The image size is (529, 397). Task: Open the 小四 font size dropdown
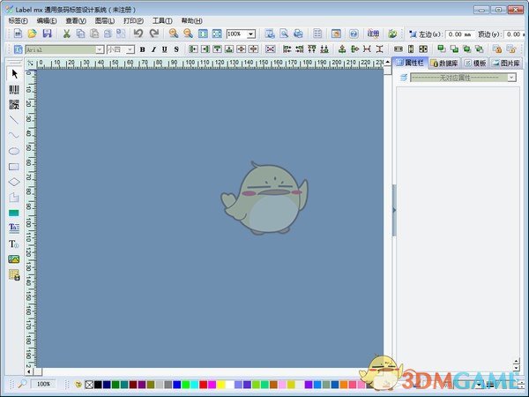coord(130,49)
